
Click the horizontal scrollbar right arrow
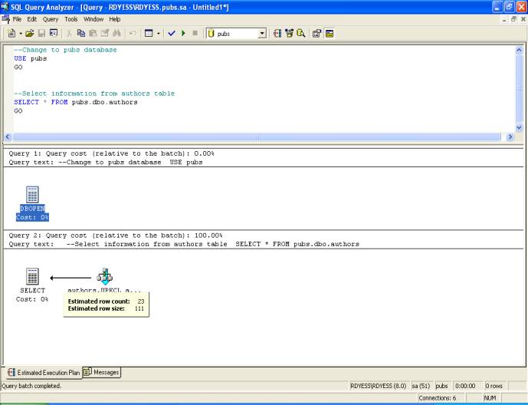(x=510, y=137)
